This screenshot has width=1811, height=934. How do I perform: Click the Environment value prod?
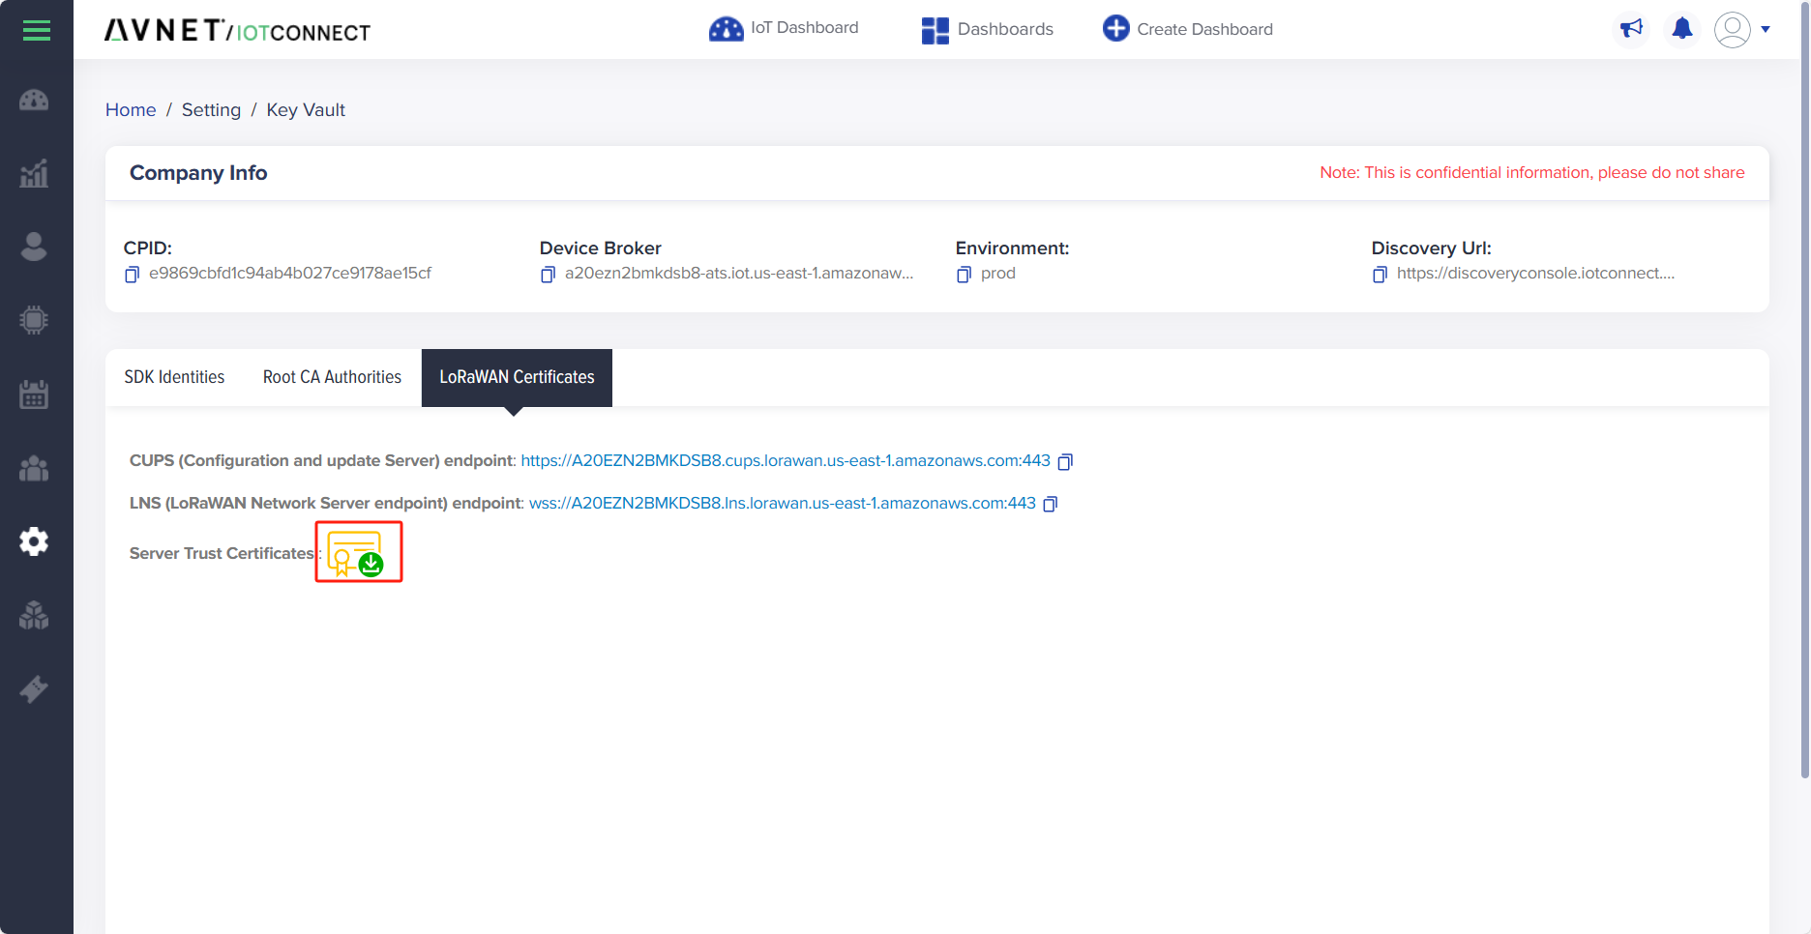998,274
